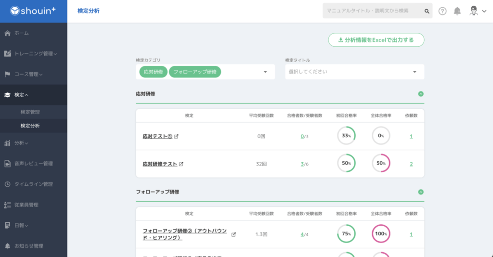Screen dimensions: 493x257
Task: Go to ホーム in the sidebar
Action: click(x=21, y=33)
